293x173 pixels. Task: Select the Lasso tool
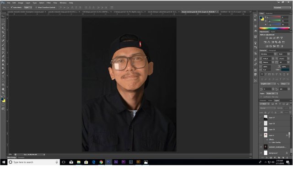pyautogui.click(x=3, y=24)
